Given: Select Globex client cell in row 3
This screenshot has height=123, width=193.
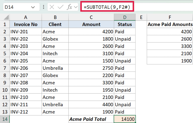Looking at the screenshot, I should (x=55, y=39).
